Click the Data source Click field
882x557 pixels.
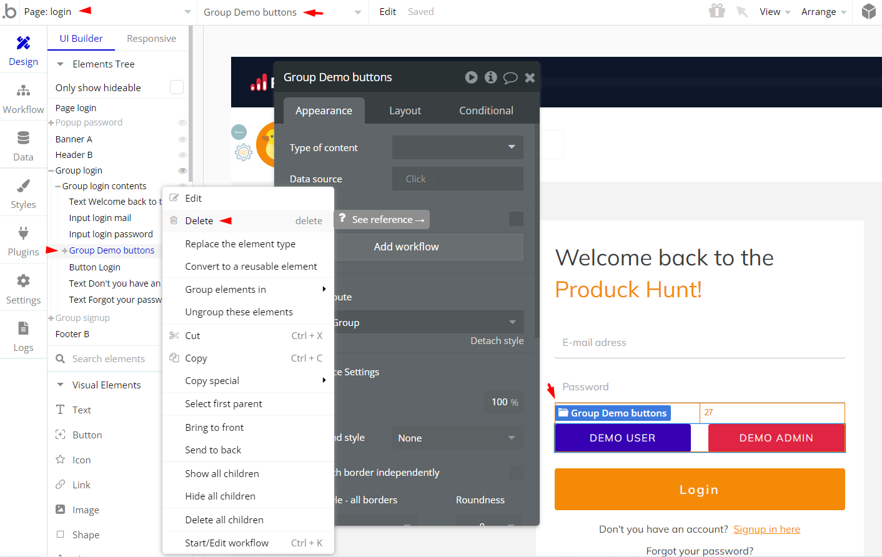[x=458, y=179]
